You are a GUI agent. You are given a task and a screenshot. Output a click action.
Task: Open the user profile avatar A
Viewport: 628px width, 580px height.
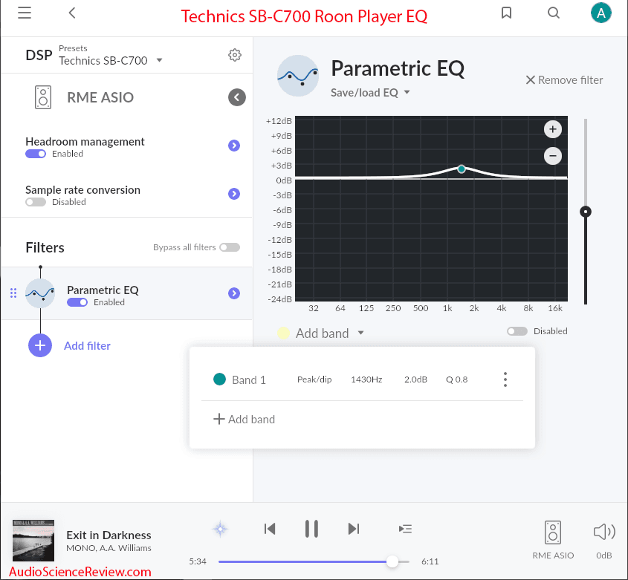(x=601, y=13)
